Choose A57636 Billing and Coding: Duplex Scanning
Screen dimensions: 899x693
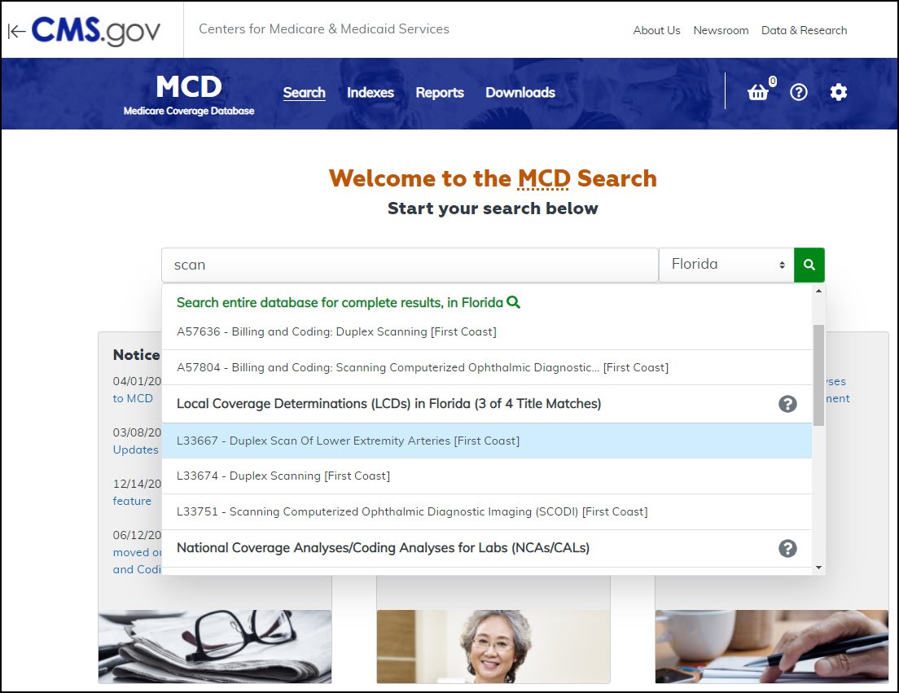[336, 331]
